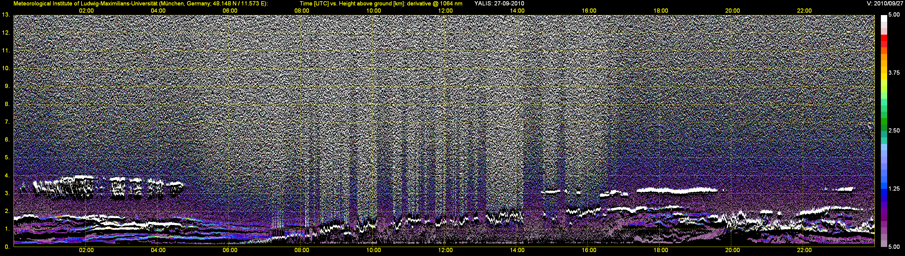Select the 08:00 label on top time axis
905x256 pixels.
pos(302,11)
